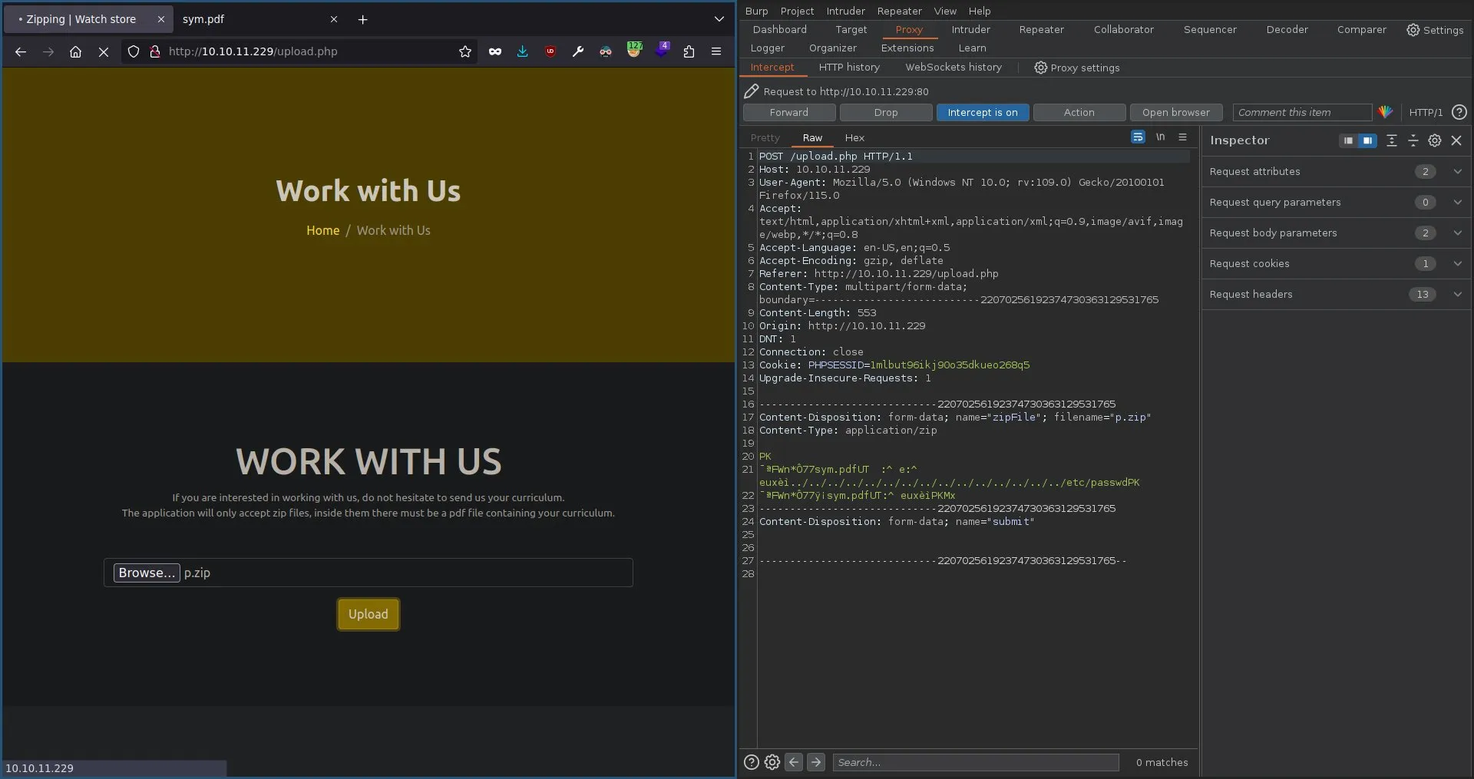This screenshot has width=1474, height=779.
Task: Open the Repeater tab in Burp
Action: pos(1041,29)
